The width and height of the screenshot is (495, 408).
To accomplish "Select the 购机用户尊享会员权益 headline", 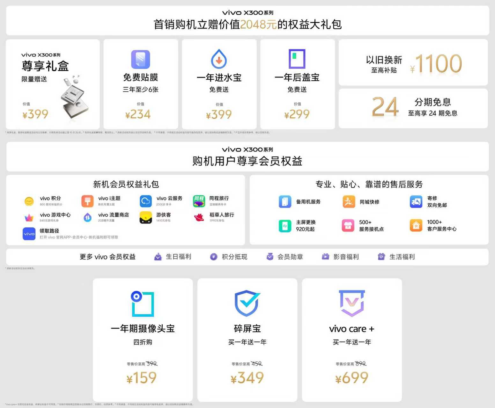I will coord(247,161).
